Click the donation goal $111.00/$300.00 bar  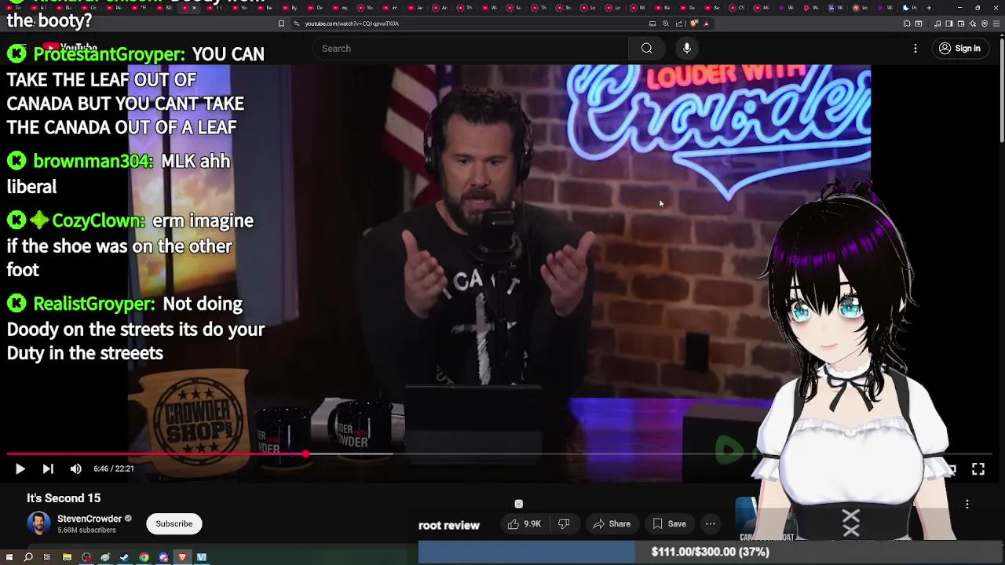[x=711, y=552]
